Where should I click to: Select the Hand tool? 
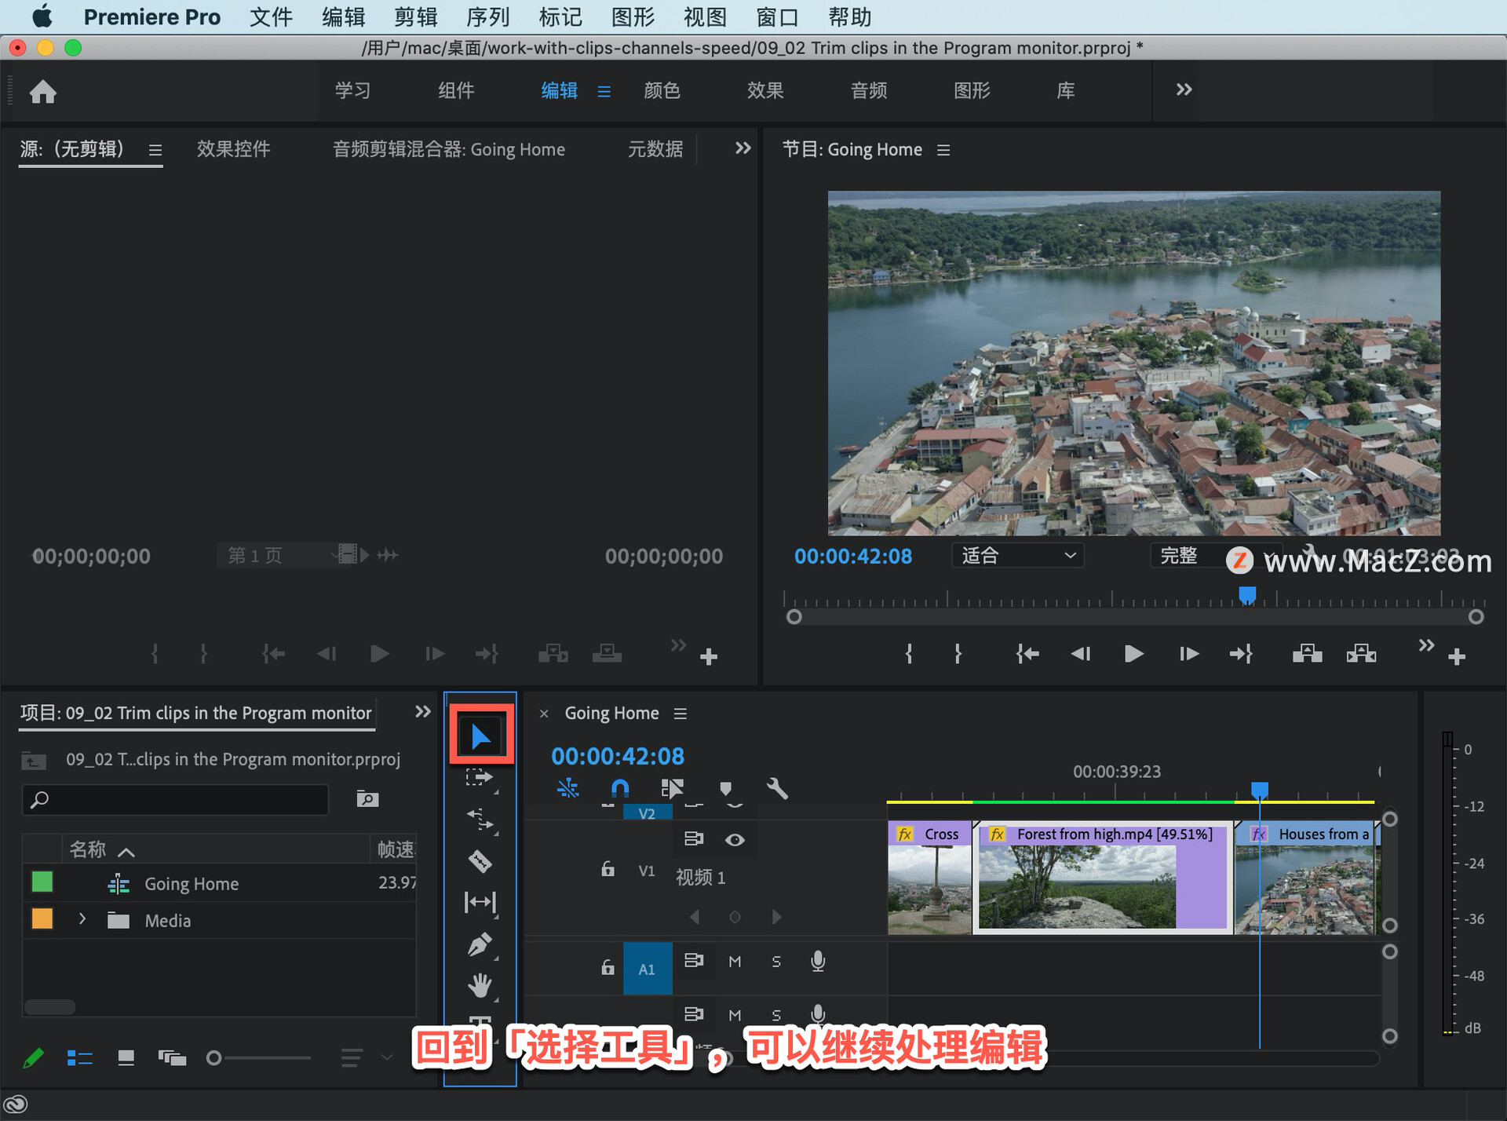(480, 985)
